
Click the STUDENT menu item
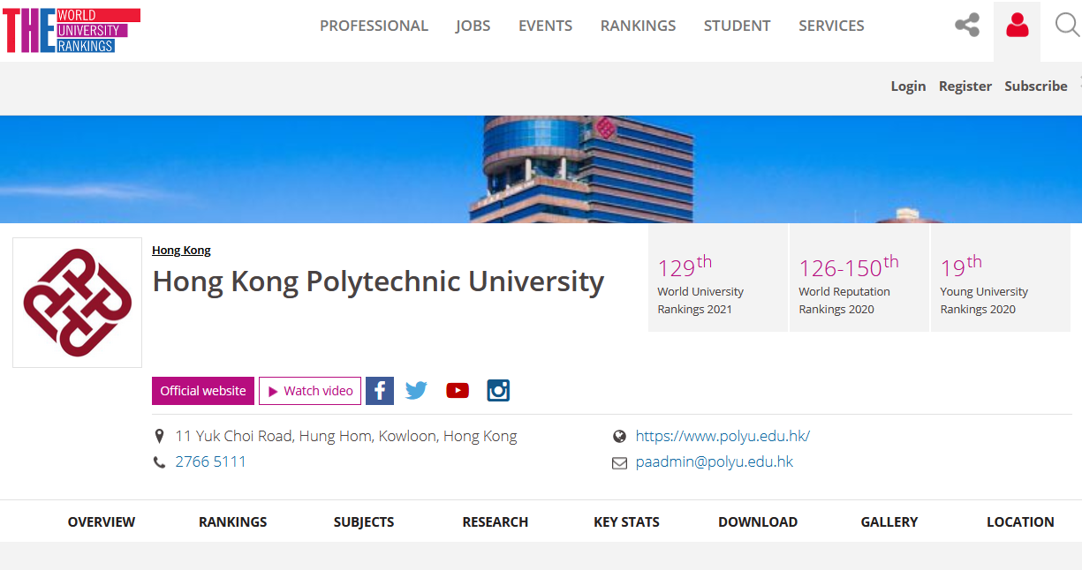[x=737, y=26]
